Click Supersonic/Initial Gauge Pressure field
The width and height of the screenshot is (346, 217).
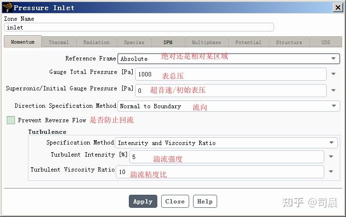[x=231, y=90]
